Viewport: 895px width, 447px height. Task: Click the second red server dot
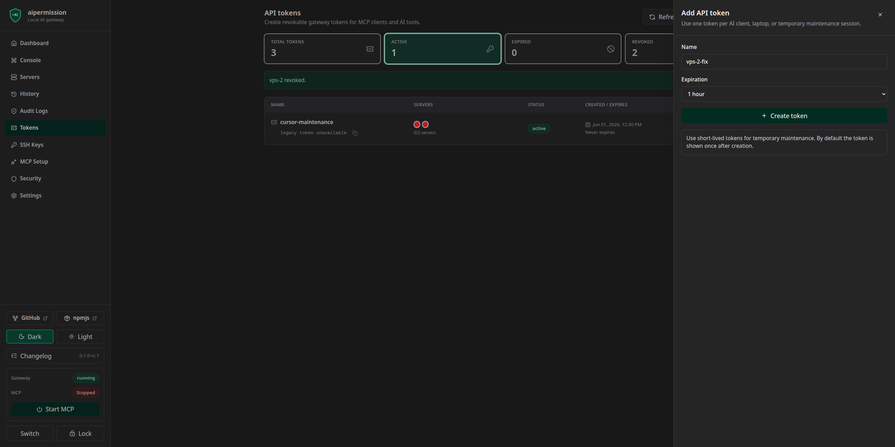[x=425, y=124]
